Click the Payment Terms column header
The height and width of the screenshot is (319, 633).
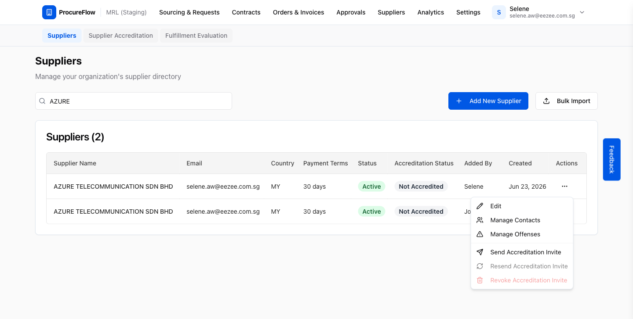point(326,163)
